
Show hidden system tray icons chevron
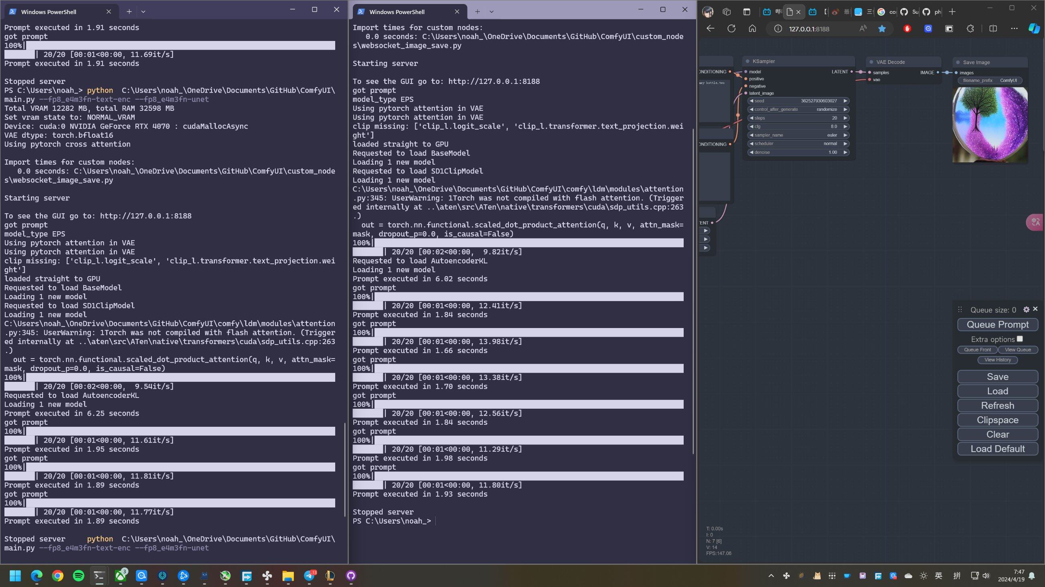coord(771,576)
